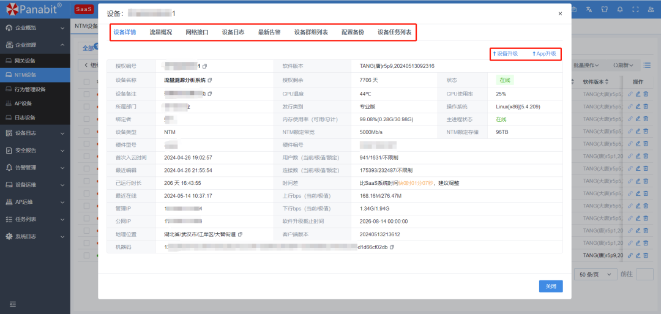Switch to 设备日志 tab in dialog
Image resolution: width=661 pixels, height=314 pixels.
pos(233,32)
